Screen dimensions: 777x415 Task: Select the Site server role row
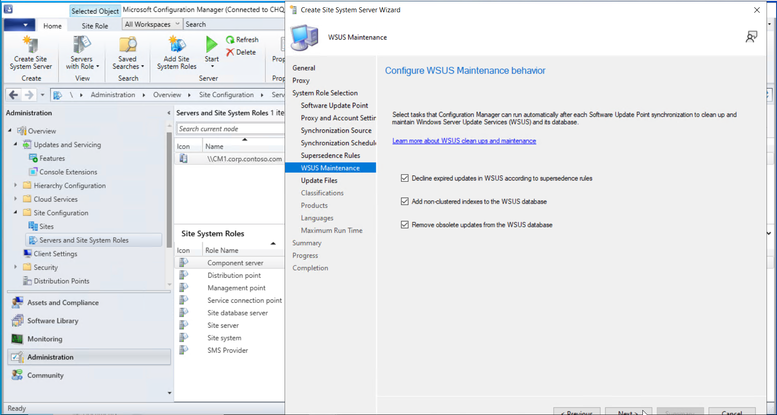tap(230, 325)
